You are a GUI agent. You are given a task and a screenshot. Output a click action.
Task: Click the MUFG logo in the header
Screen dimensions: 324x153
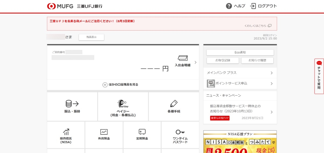click(60, 6)
